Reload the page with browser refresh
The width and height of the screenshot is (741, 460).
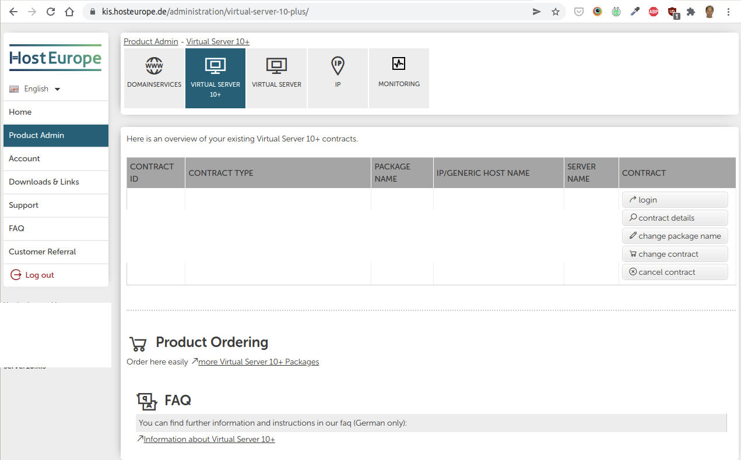pos(51,12)
